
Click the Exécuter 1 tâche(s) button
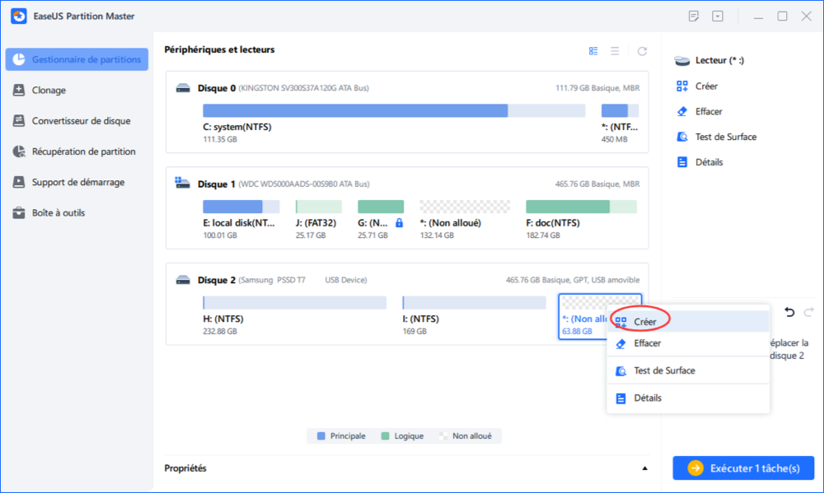point(743,468)
